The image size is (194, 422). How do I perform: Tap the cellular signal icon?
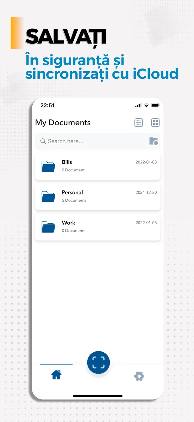pos(138,106)
